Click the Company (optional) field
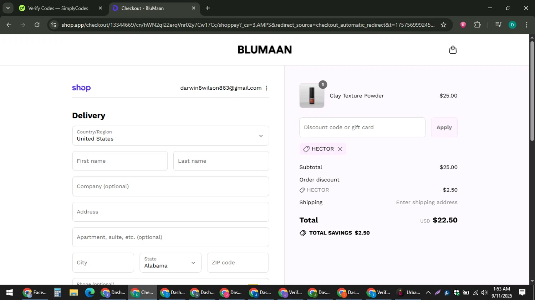Screen dimensions: 535x300 (170, 186)
